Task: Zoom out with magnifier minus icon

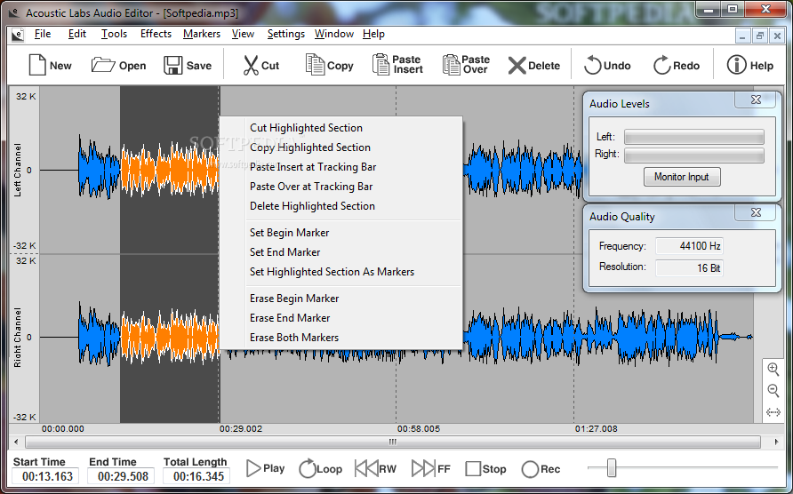Action: [773, 390]
